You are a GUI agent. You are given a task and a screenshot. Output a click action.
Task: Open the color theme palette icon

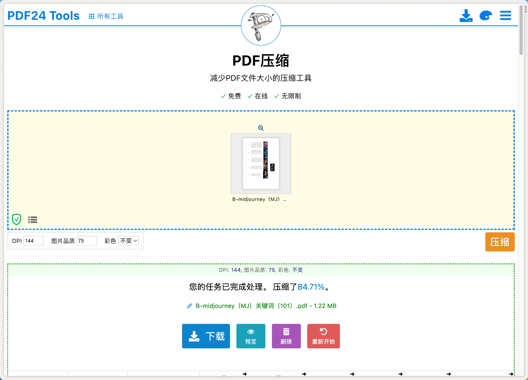tap(485, 15)
